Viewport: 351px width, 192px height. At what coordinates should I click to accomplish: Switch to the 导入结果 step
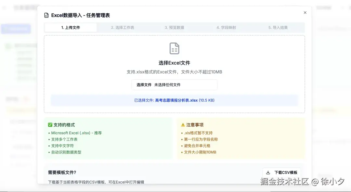pyautogui.click(x=279, y=28)
